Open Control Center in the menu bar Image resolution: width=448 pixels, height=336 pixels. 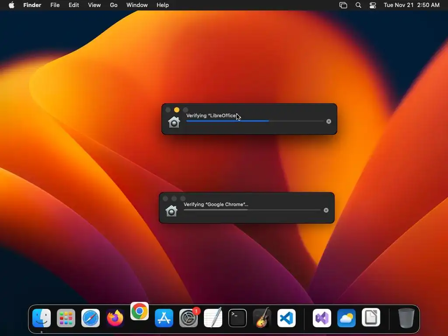coord(373,5)
